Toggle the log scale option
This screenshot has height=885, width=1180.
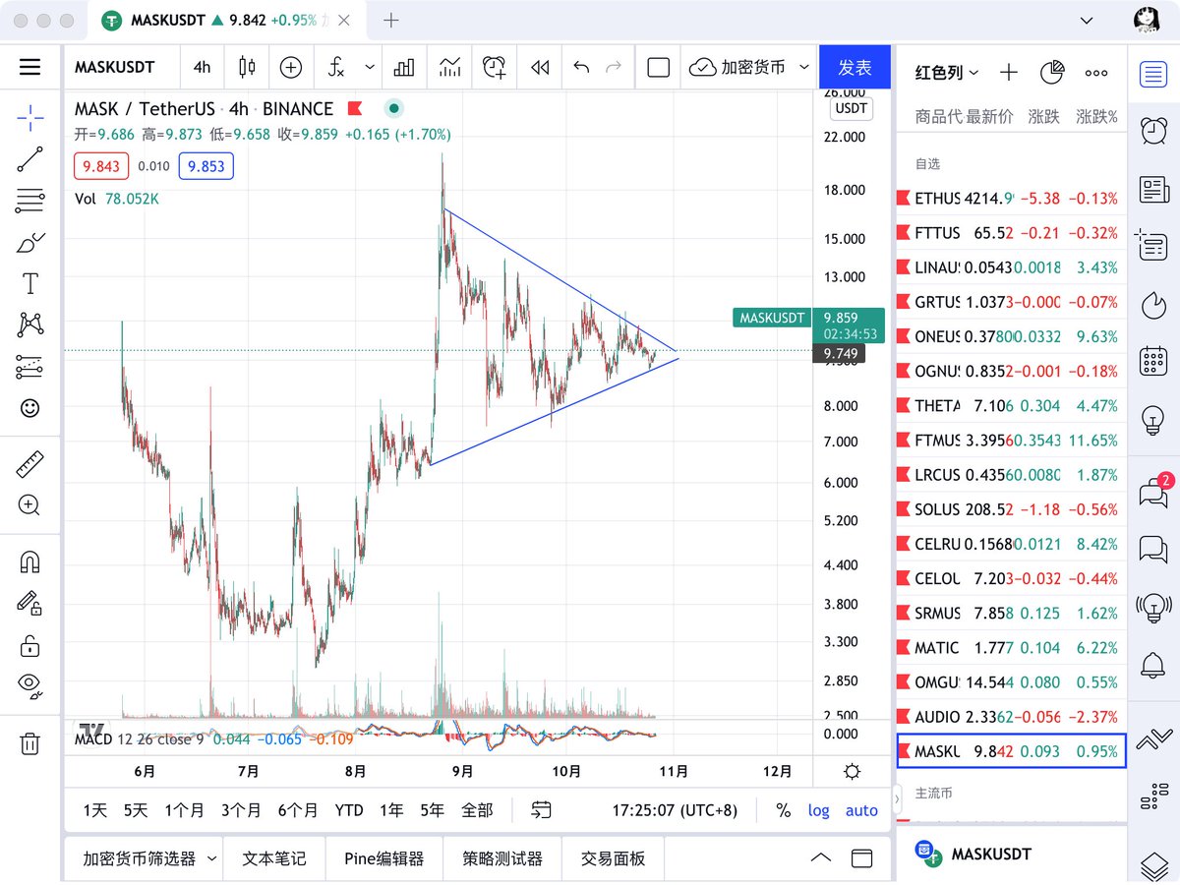(819, 810)
